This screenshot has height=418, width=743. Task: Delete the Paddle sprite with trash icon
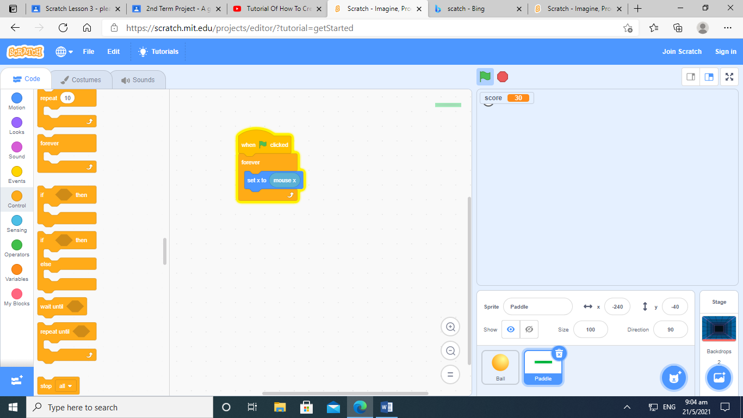tap(559, 354)
